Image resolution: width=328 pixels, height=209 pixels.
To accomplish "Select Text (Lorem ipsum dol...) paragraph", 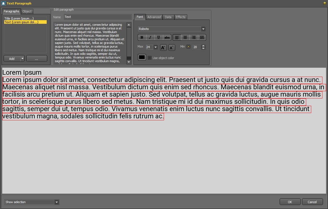I will point(25,22).
